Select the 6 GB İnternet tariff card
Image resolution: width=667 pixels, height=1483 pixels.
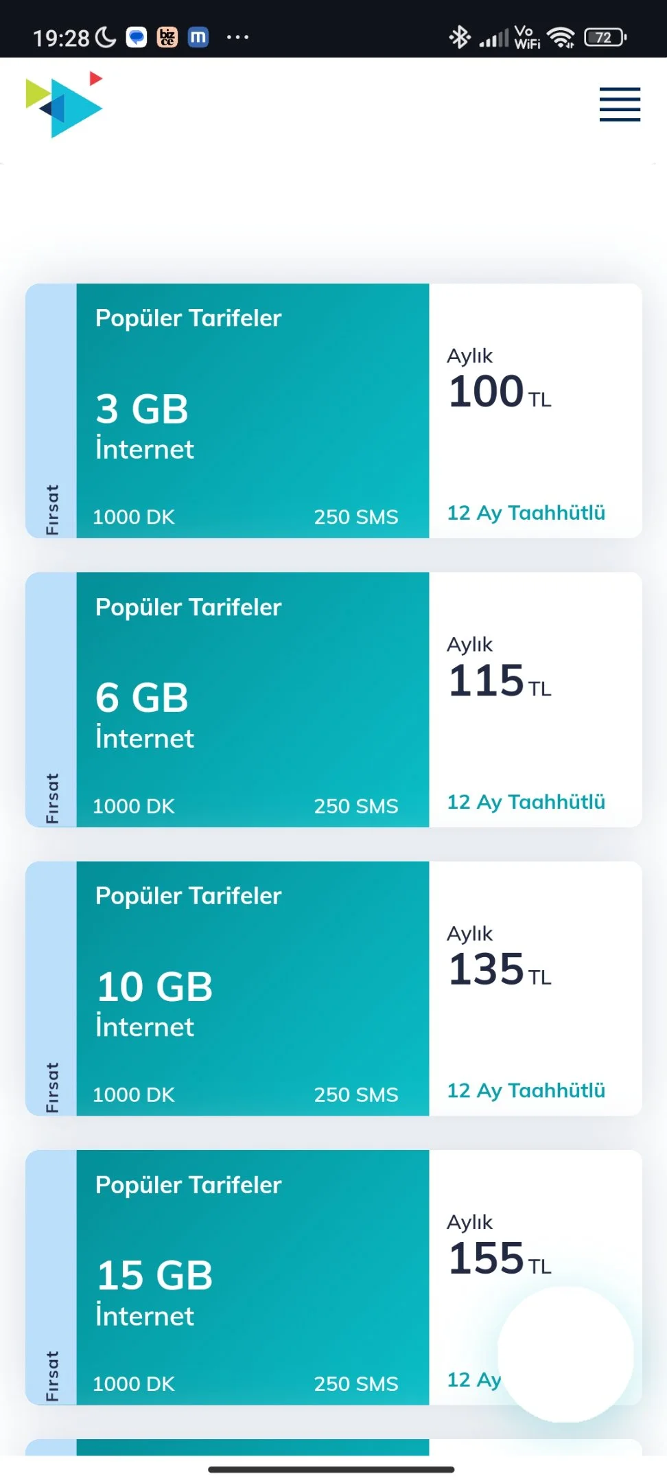(x=333, y=700)
